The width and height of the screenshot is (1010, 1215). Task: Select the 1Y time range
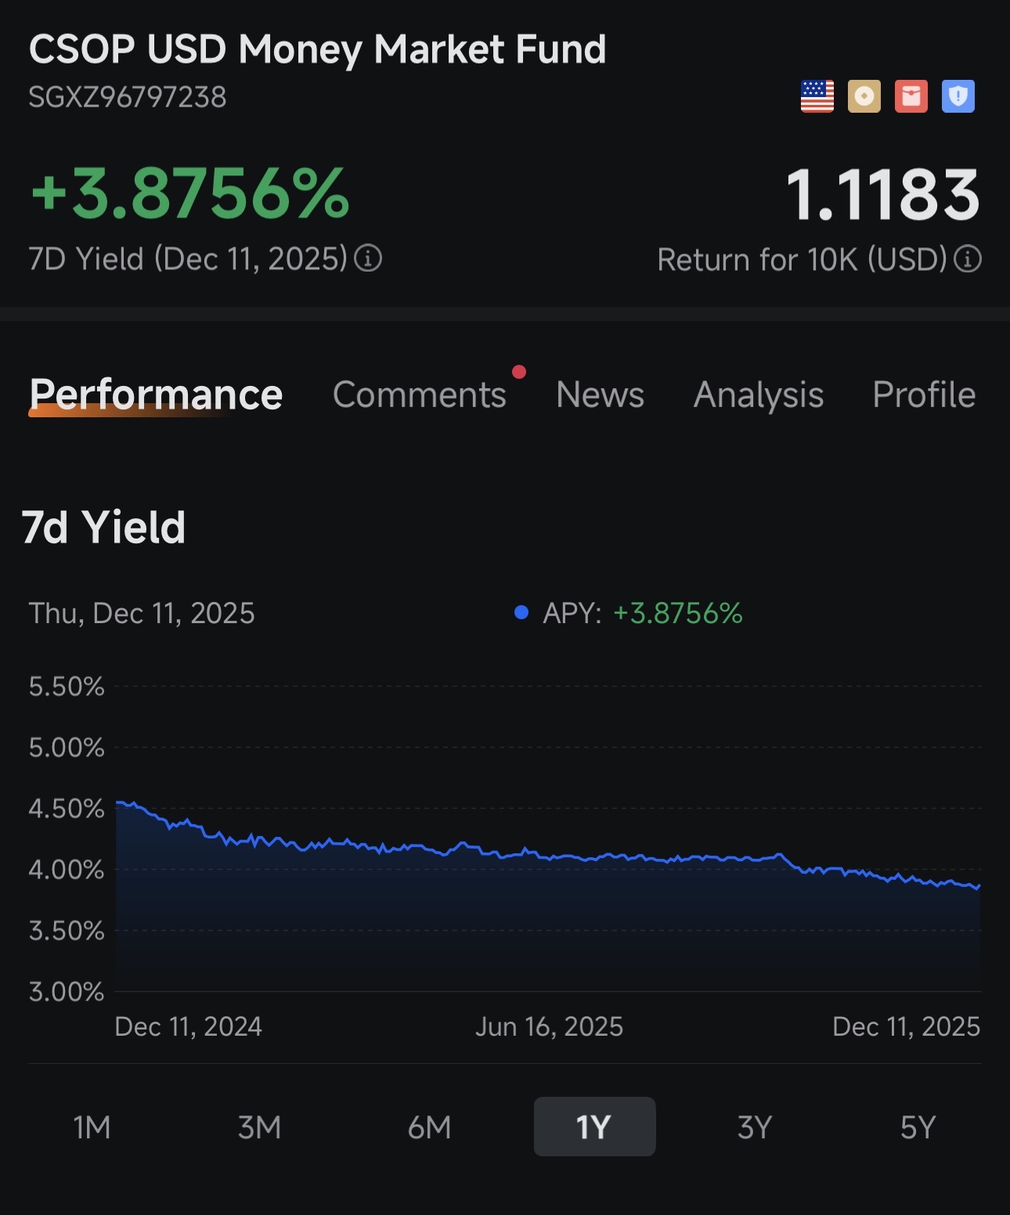(x=594, y=1127)
